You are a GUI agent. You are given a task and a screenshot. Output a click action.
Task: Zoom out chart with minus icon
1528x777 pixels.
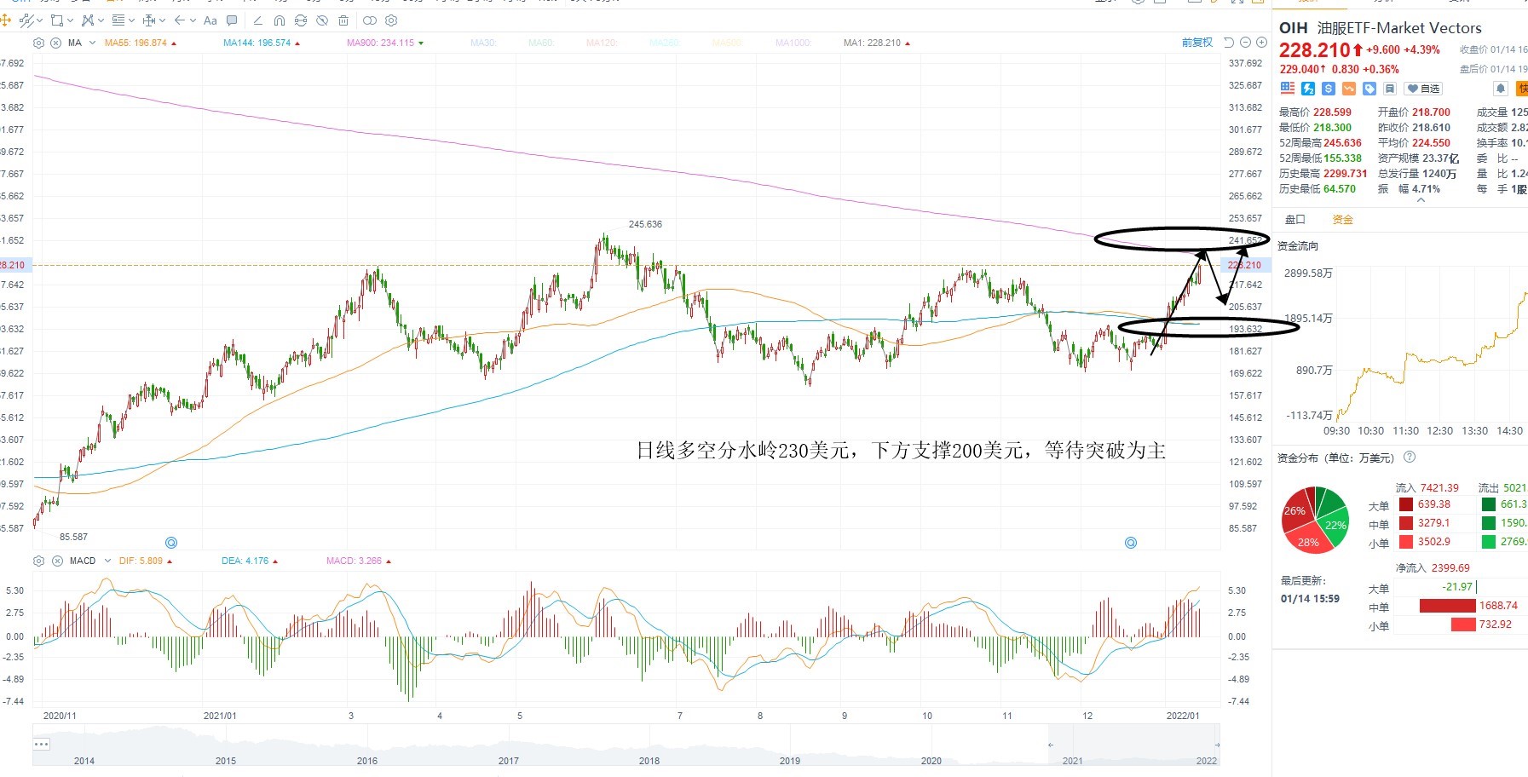tap(1245, 43)
